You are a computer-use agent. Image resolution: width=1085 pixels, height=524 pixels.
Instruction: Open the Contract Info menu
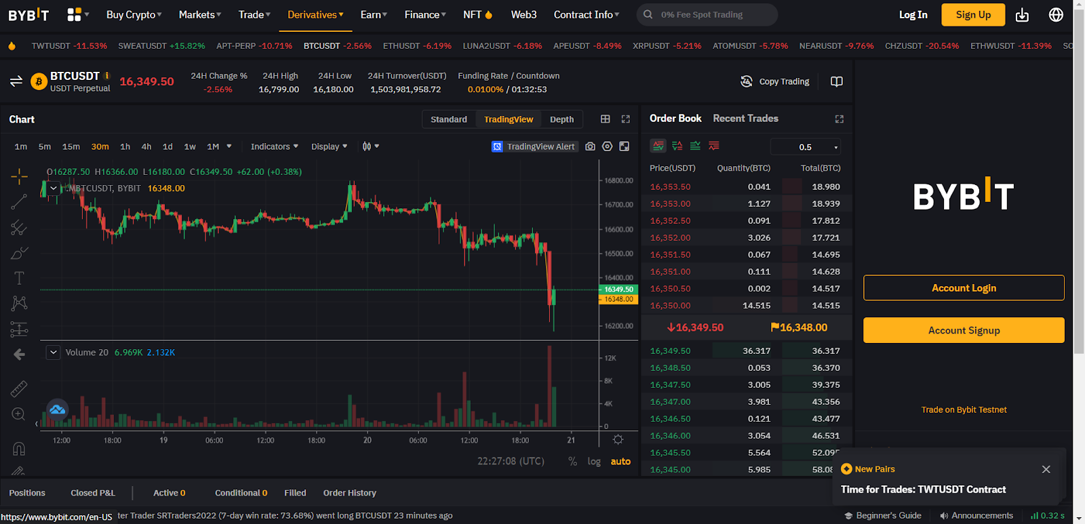pyautogui.click(x=586, y=15)
